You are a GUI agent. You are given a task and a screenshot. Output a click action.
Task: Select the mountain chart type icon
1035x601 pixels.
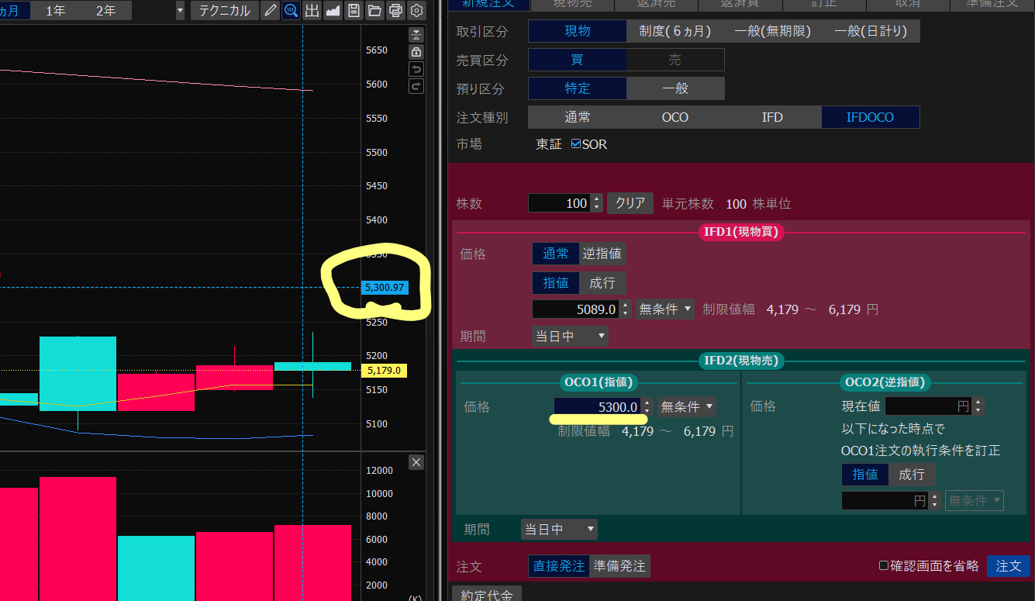coord(333,10)
